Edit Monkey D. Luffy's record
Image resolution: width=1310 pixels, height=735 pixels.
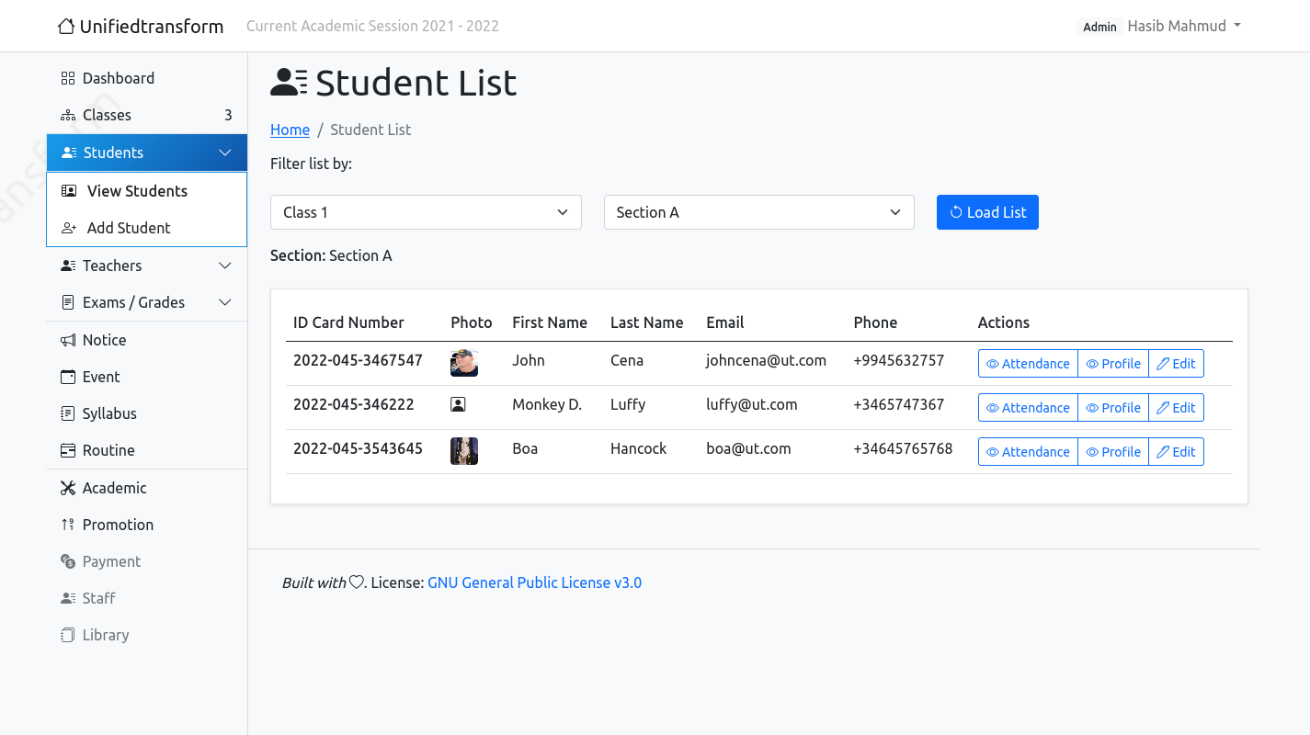pos(1176,408)
